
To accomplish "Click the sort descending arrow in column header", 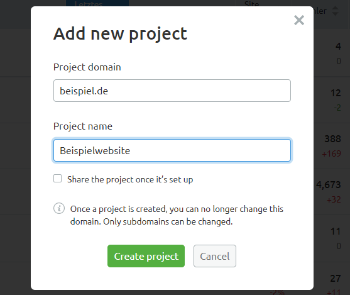I will pos(336,14).
